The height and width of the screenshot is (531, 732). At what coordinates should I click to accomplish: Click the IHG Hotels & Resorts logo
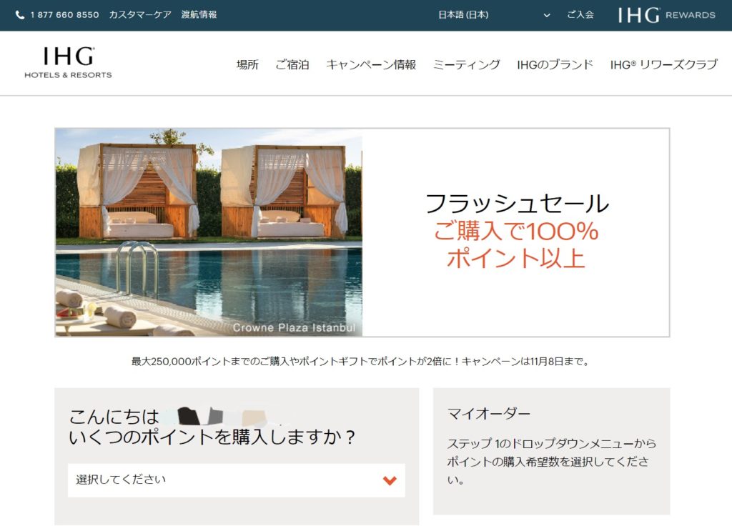68,63
